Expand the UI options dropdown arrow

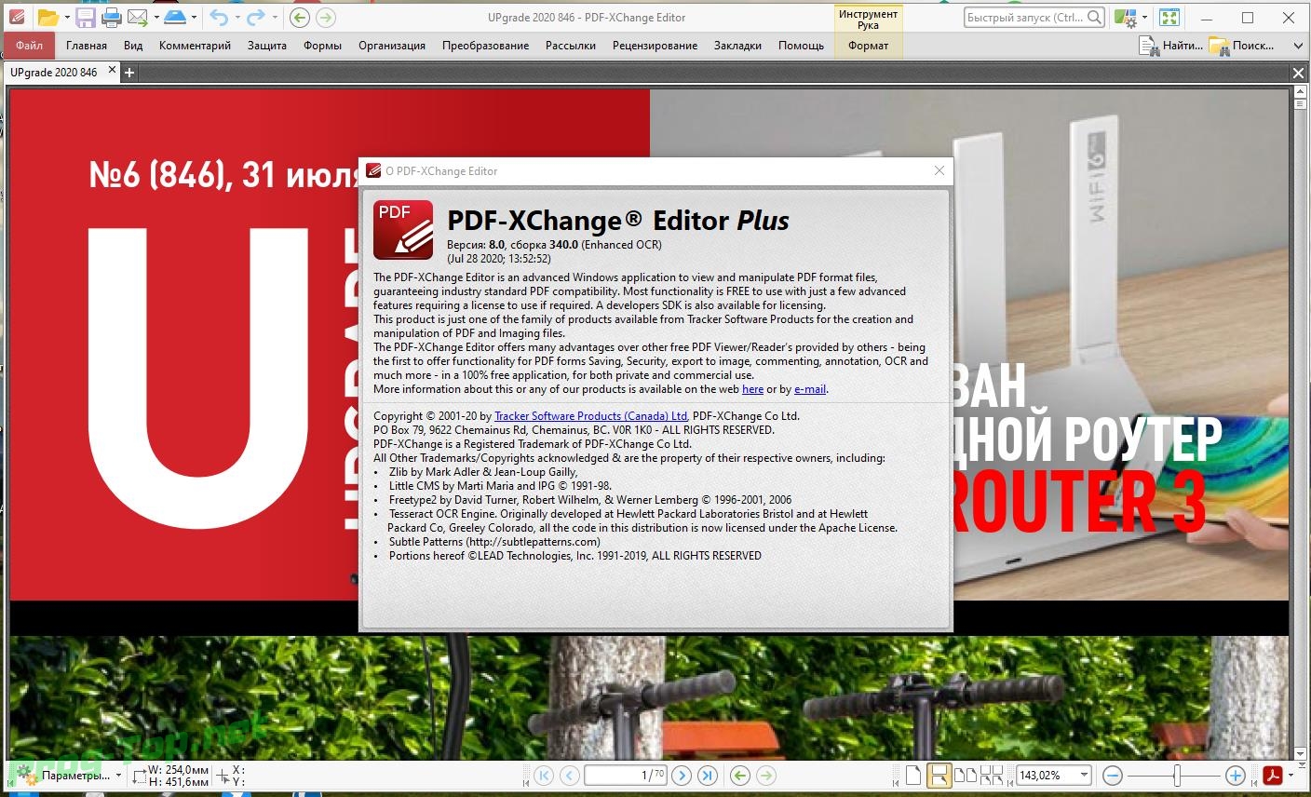(x=1144, y=17)
